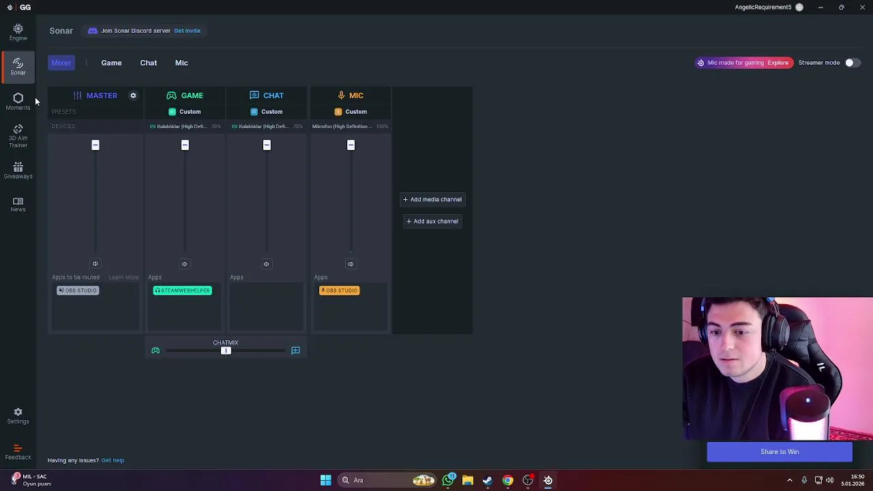Open Feedback in the sidebar
The image size is (873, 491).
coord(18,452)
